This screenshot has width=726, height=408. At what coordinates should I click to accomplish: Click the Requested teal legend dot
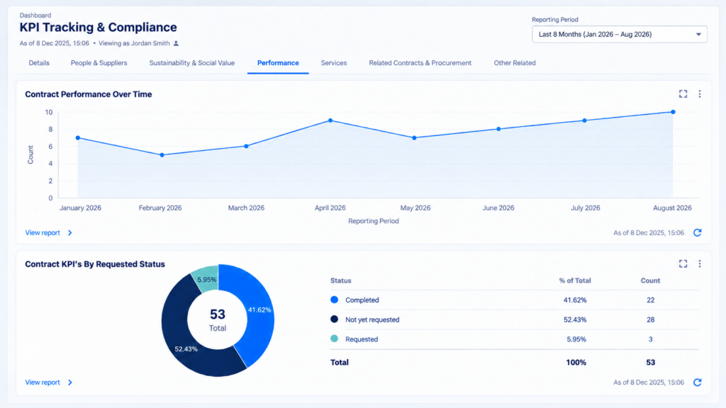335,339
